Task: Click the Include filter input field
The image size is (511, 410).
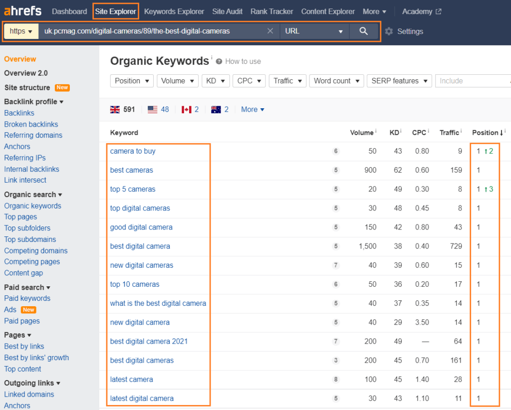Action: click(x=473, y=81)
